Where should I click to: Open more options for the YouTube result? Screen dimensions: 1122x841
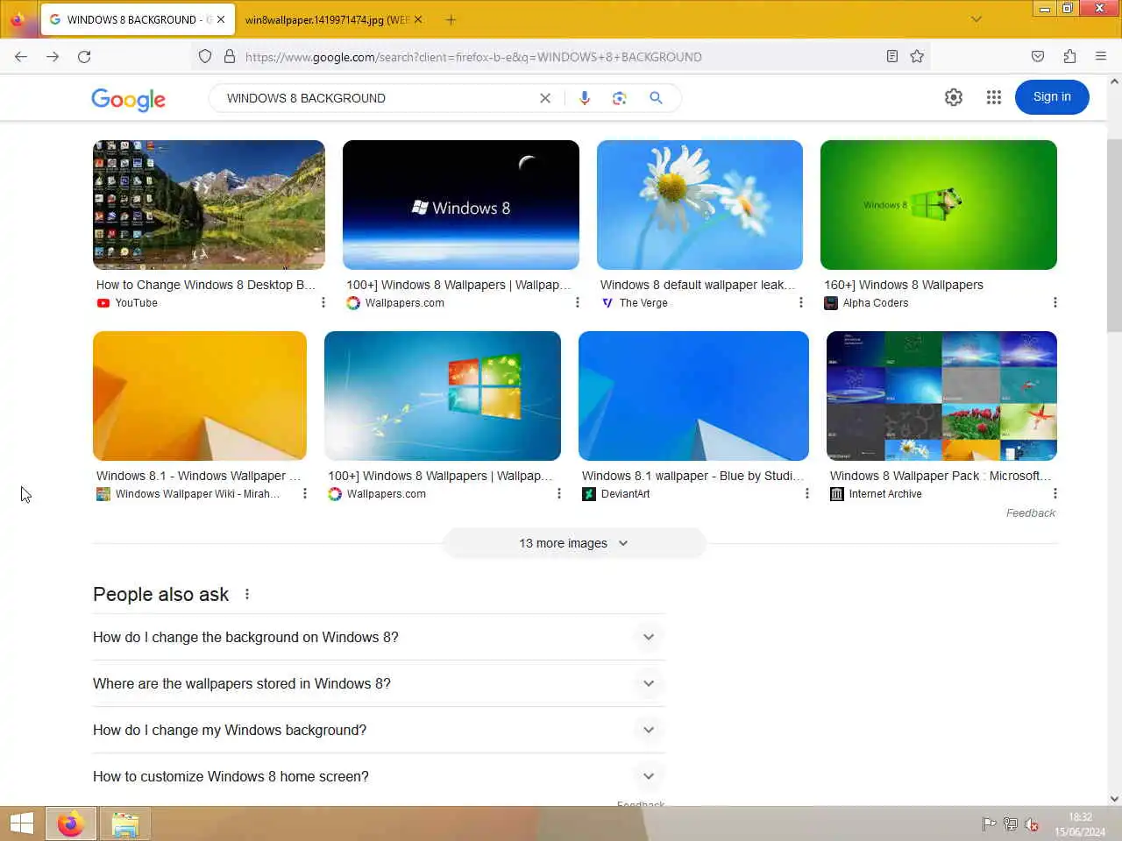323,302
